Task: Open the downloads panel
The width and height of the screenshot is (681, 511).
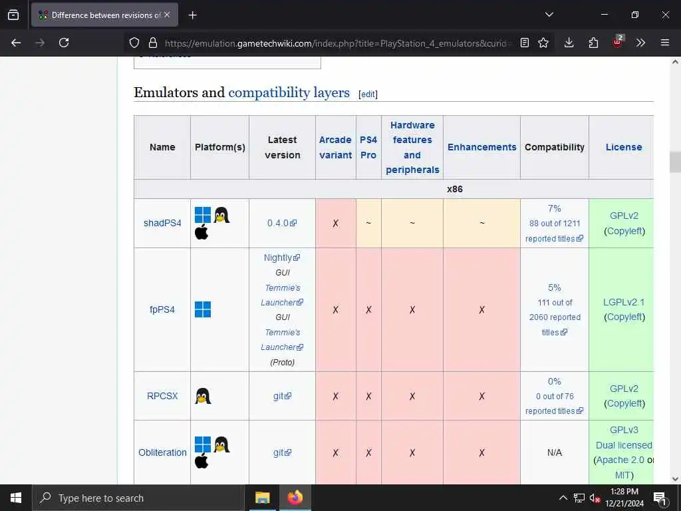Action: pos(569,43)
